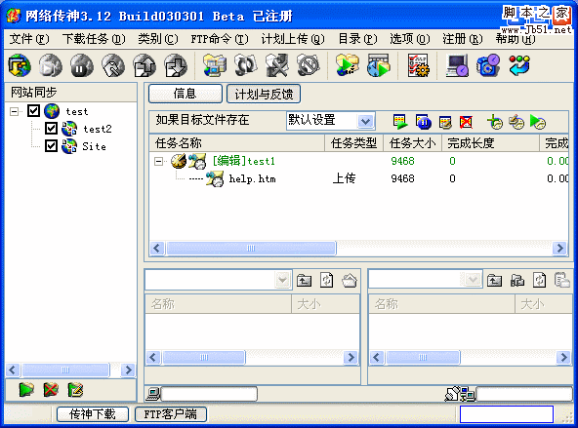Click the edit task list icon

click(x=445, y=122)
